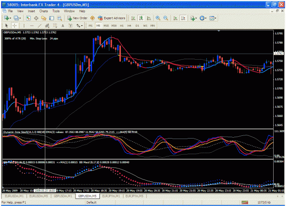Viewport: 286px width, 206px height.
Task: Switch to EURJPYm,M1 chart tab
Action: 111,196
